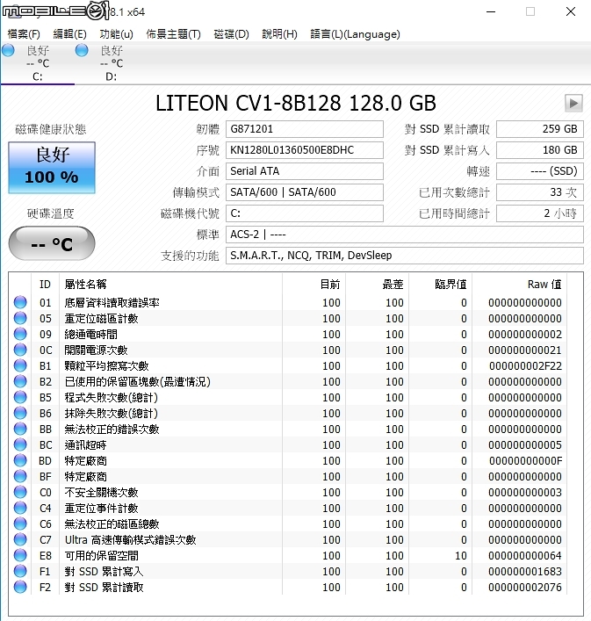
Task: Click the total host reads value 259 GB
Action: click(540, 129)
